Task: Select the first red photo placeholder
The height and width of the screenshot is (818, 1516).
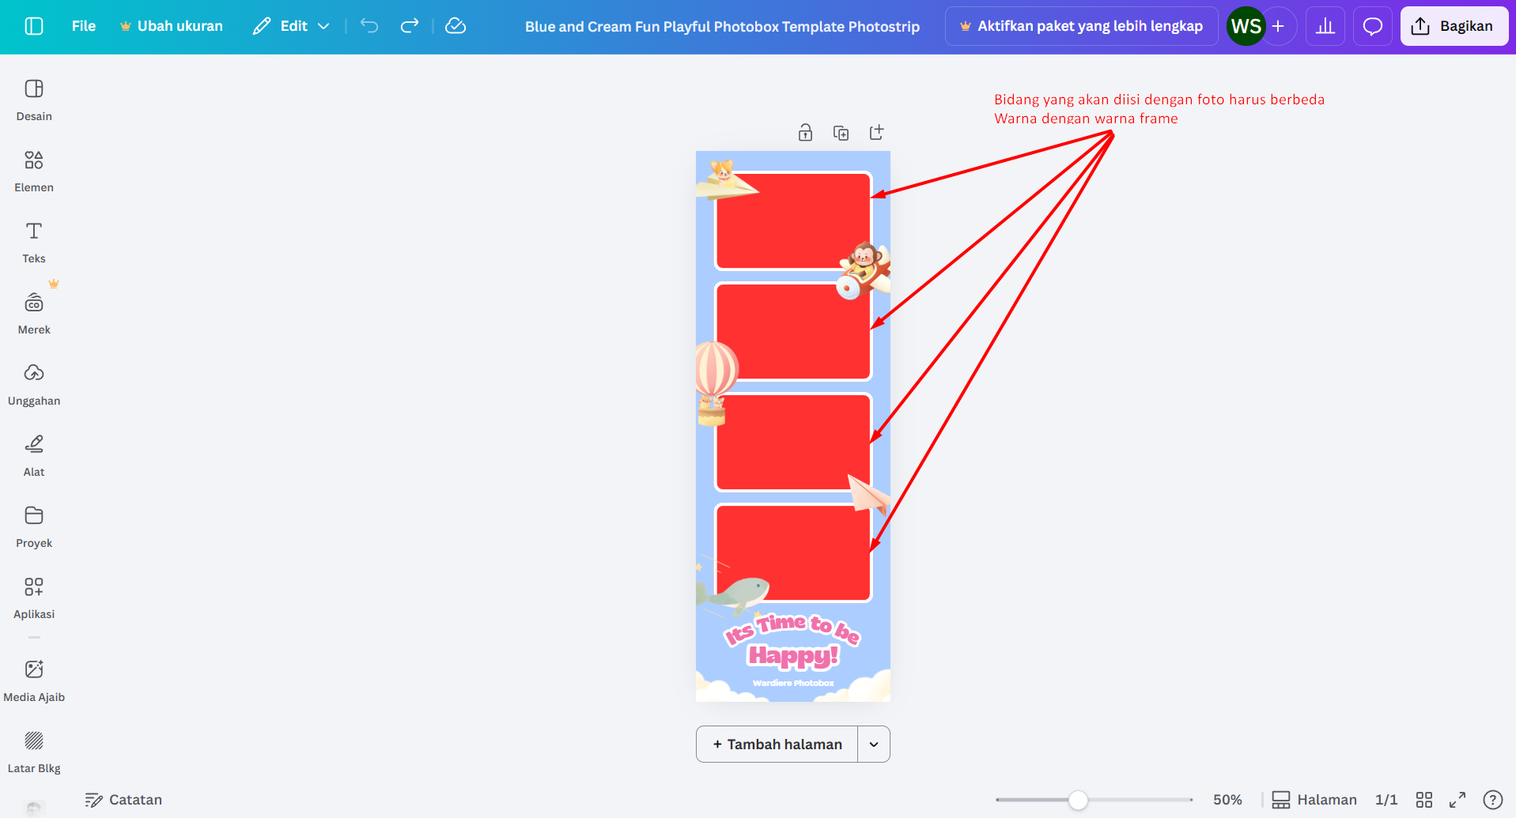Action: click(x=793, y=221)
